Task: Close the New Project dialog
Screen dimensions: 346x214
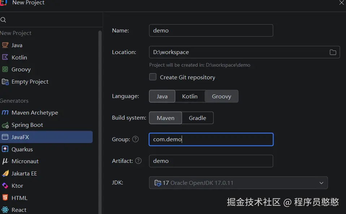Action: coord(341,3)
